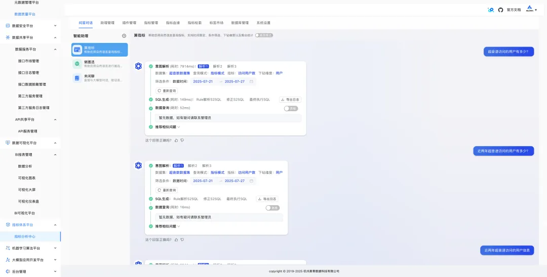Open the GitHub repository icon
This screenshot has width=547, height=277.
[x=500, y=10]
